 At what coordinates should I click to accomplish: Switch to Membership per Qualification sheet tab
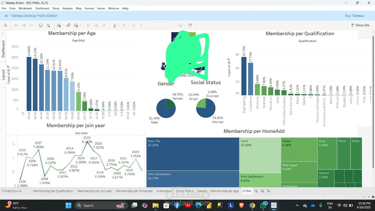click(53, 191)
